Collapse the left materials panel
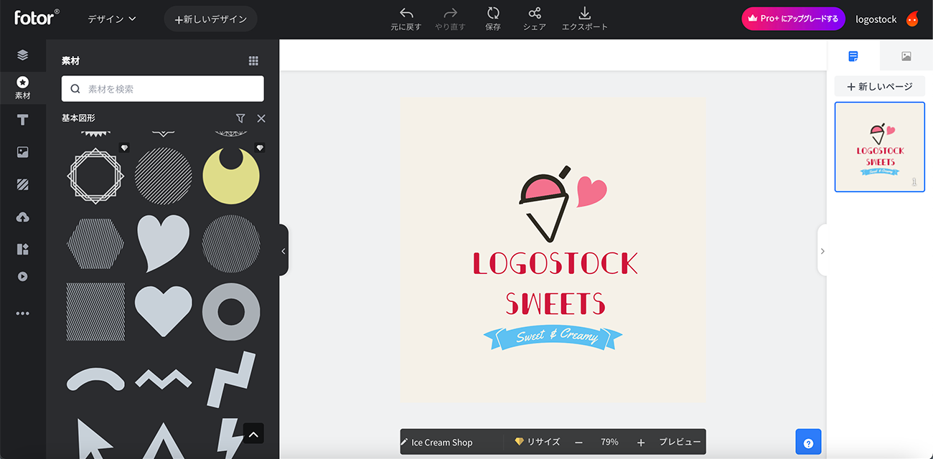 [x=283, y=250]
